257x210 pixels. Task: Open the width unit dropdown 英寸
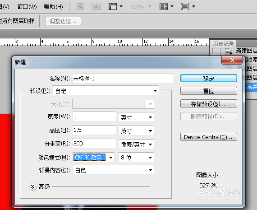[136, 117]
